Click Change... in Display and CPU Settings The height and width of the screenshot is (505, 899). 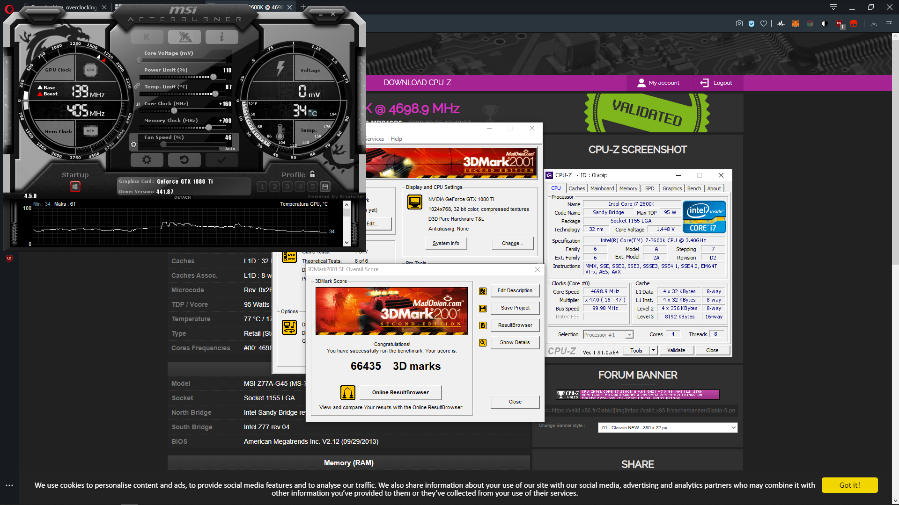[512, 243]
